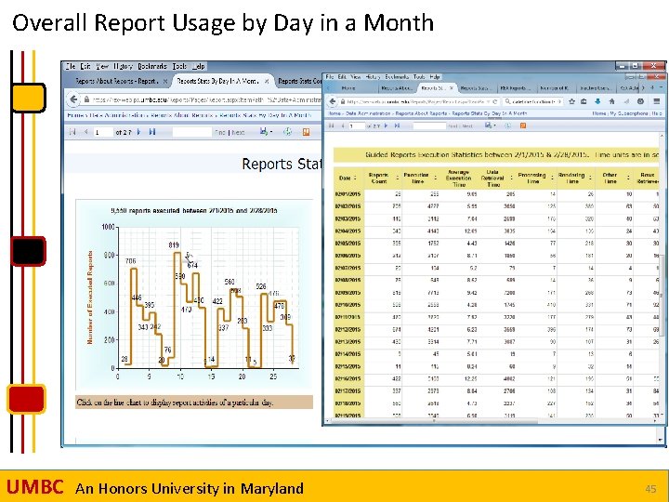Go to next report page in chart window
Image resolution: width=669 pixels, height=502 pixels.
click(138, 132)
